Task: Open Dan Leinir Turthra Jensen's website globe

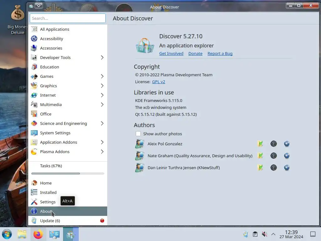Action: point(287,168)
